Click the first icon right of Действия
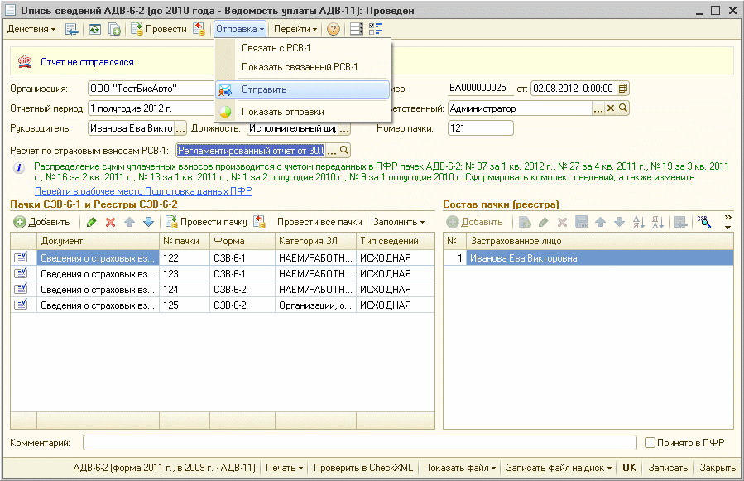This screenshot has height=481, width=744. click(72, 30)
